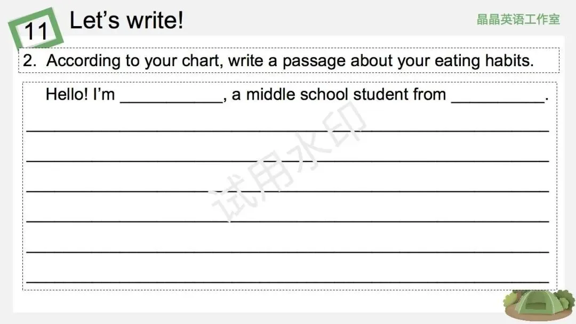576x324 pixels.
Task: Click the 晶晶英语工作室 studio label
Action: (x=518, y=20)
